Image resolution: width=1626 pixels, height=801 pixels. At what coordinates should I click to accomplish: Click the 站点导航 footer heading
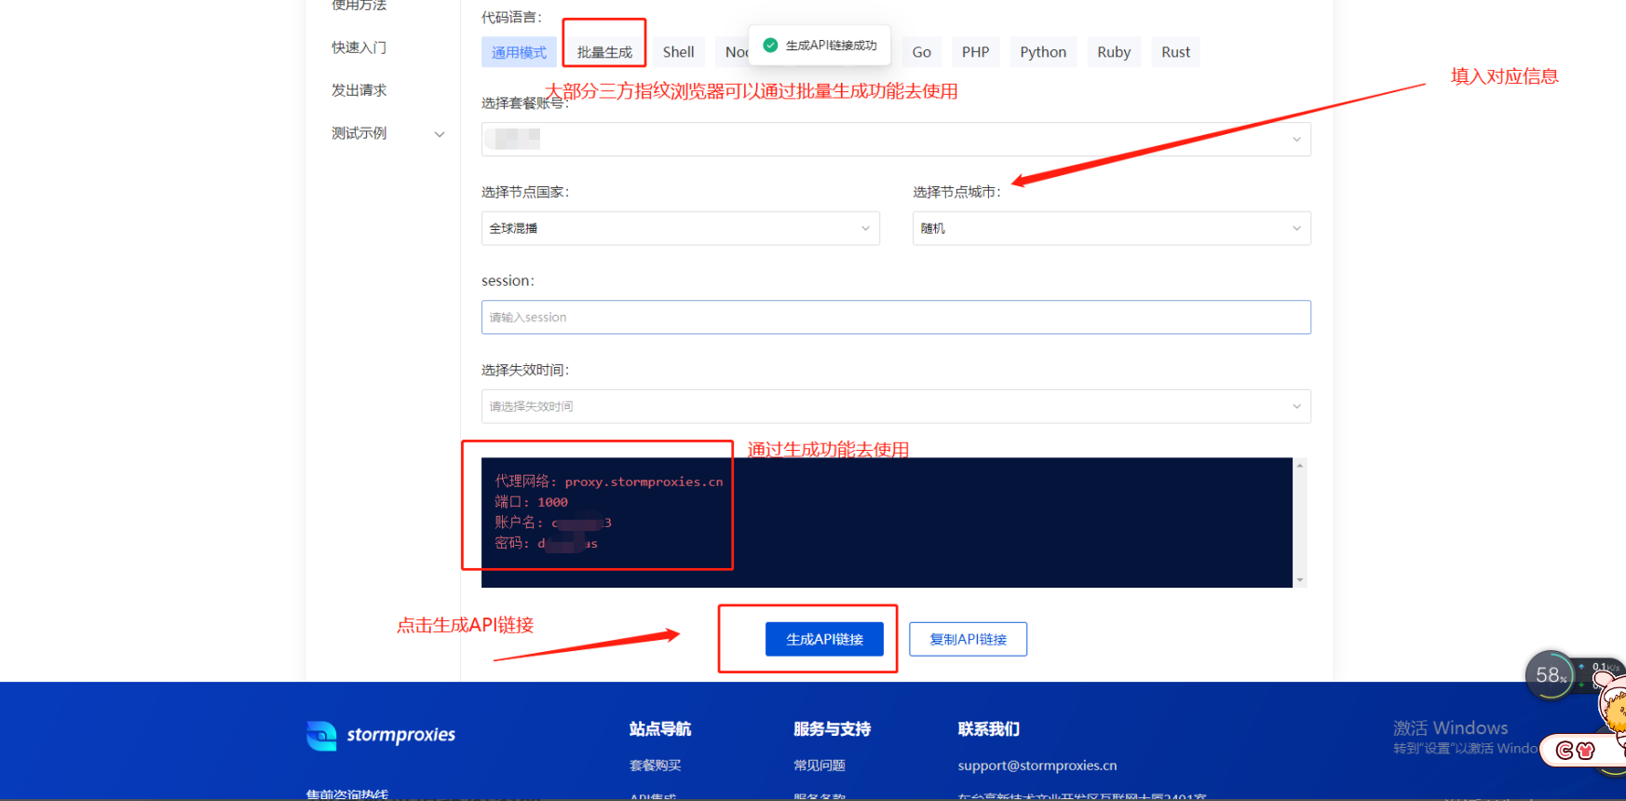(660, 729)
